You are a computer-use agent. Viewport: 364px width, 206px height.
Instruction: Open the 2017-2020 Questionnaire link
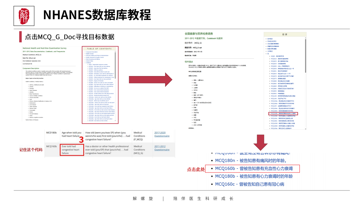[x=162, y=134]
